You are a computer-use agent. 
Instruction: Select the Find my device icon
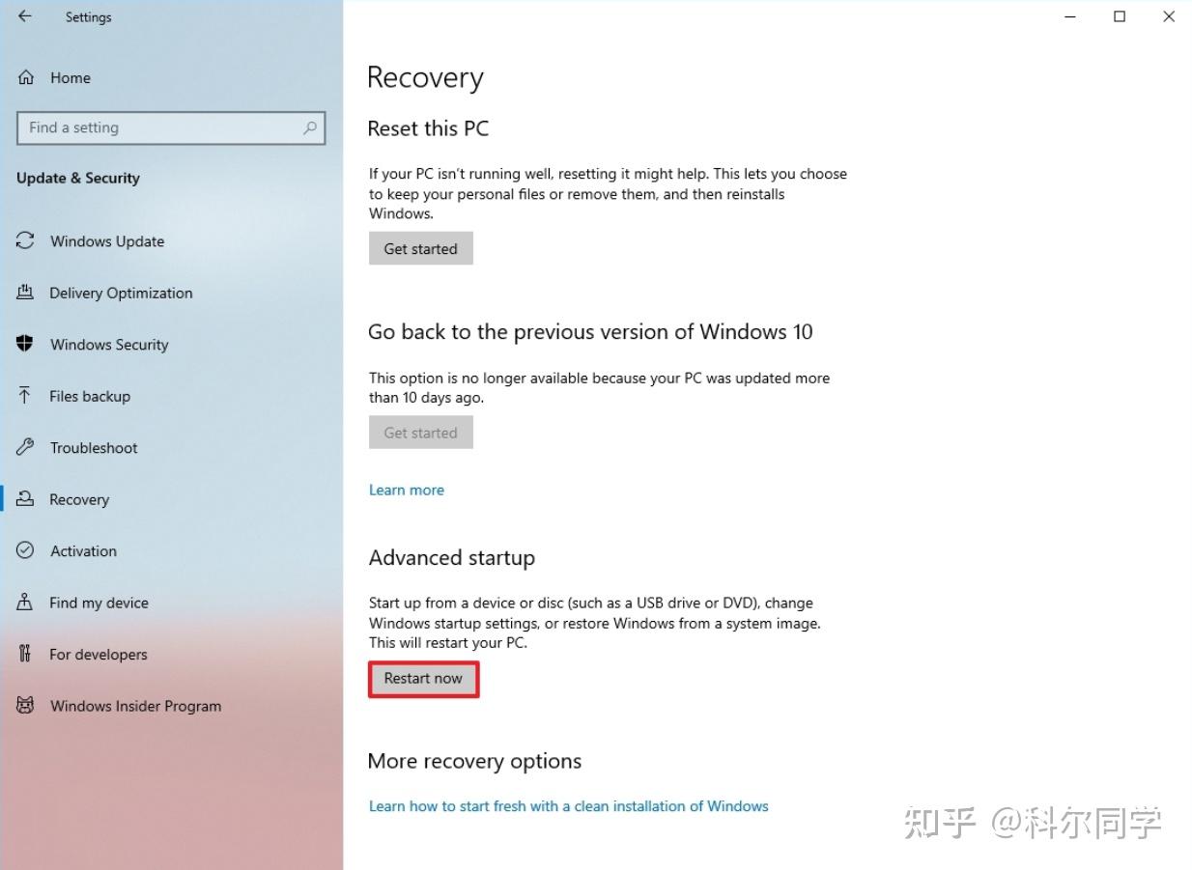(x=25, y=603)
